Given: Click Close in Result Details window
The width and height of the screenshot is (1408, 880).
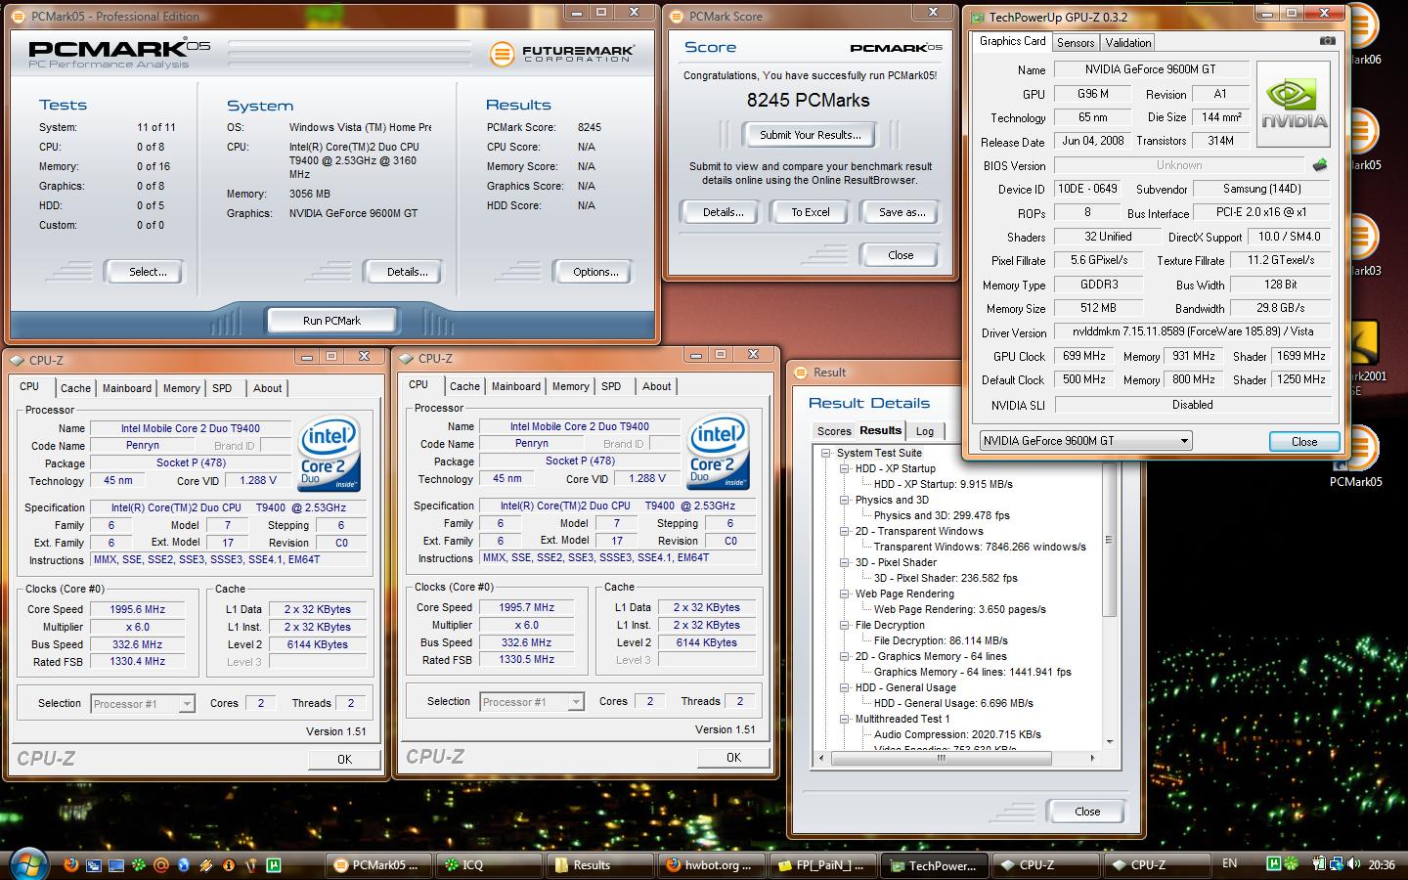Looking at the screenshot, I should [1087, 812].
